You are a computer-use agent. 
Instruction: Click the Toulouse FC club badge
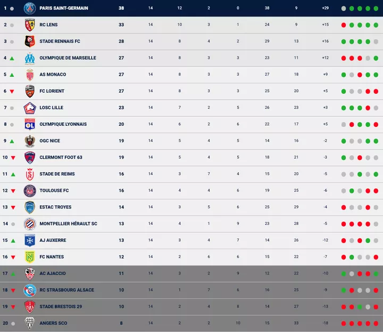click(30, 190)
